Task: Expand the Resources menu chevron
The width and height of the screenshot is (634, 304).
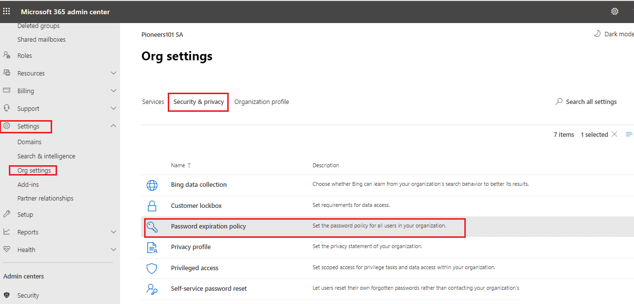Action: coord(113,73)
